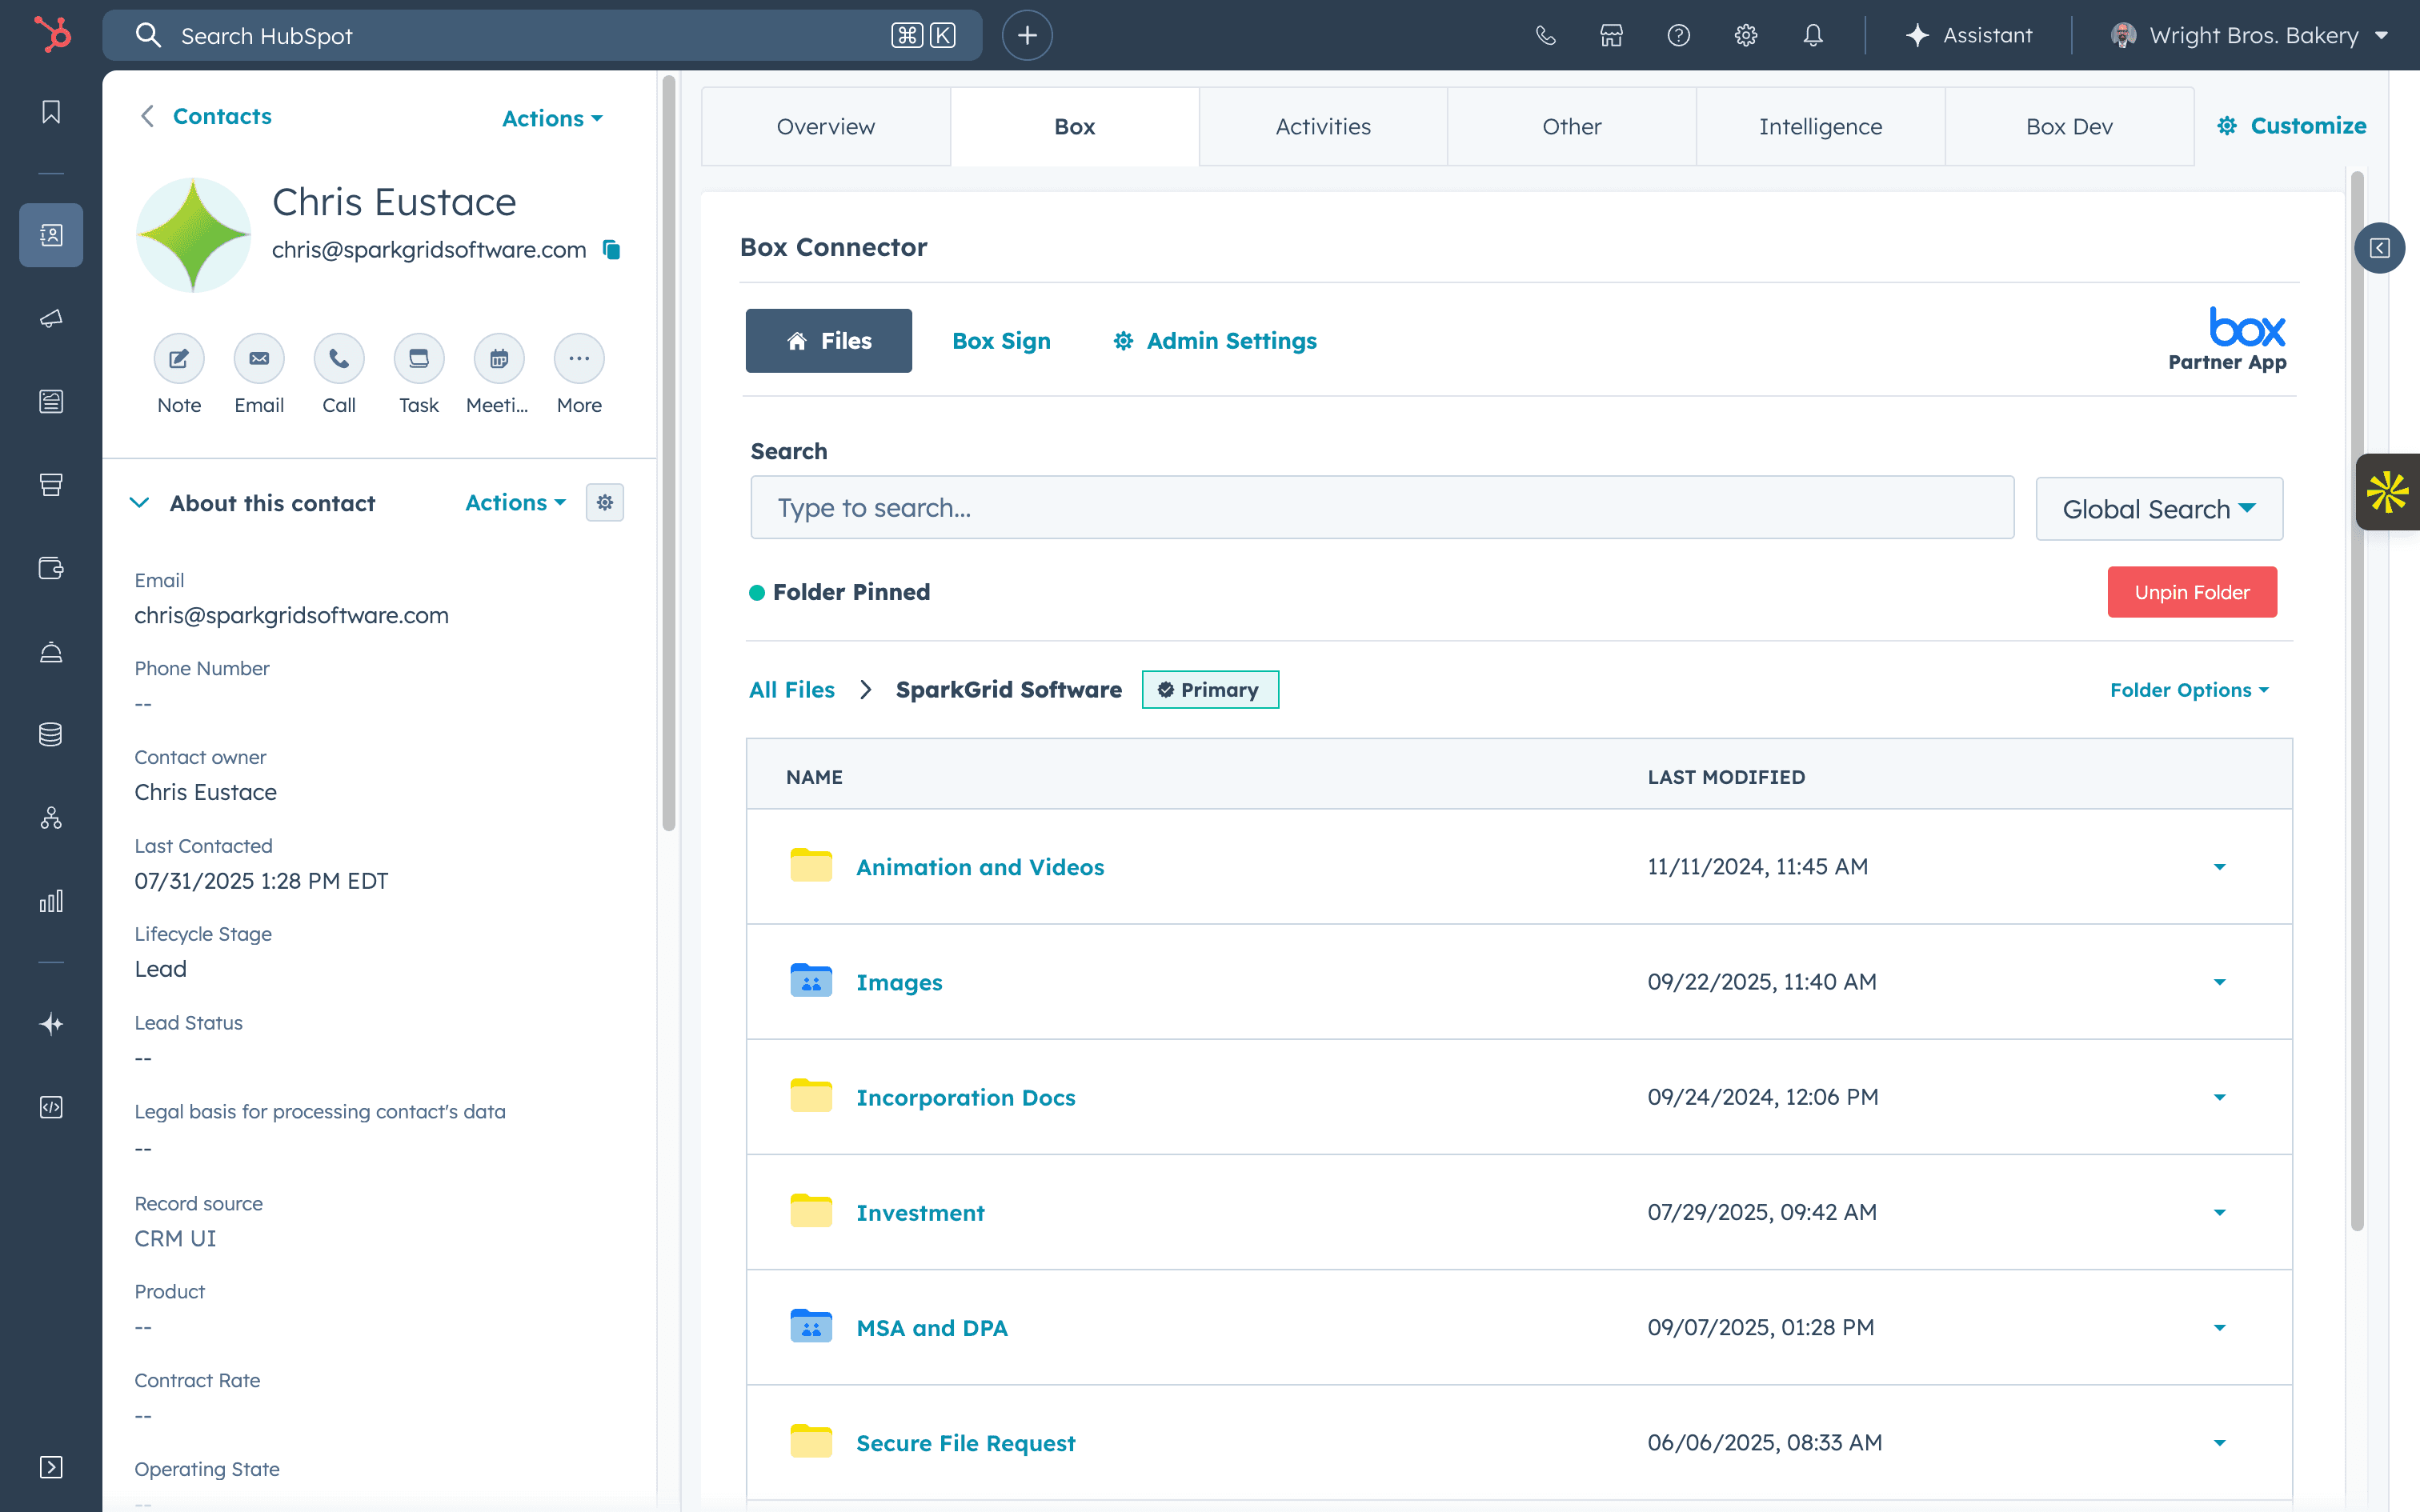The width and height of the screenshot is (2420, 1512).
Task: Open the Development code sidebar icon
Action: point(51,1107)
